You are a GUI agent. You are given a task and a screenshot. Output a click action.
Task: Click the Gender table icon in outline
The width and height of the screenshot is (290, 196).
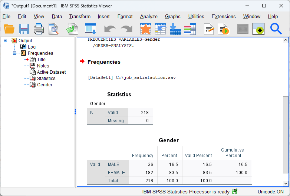33,84
